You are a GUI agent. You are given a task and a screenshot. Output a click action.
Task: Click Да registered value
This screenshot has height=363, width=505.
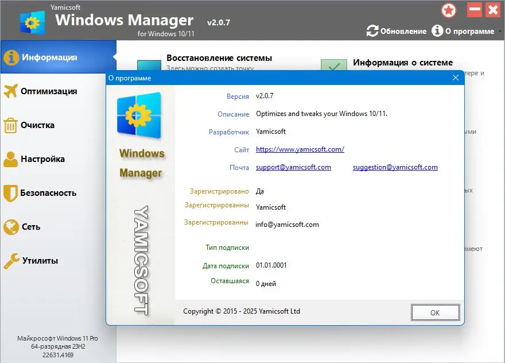(x=259, y=191)
